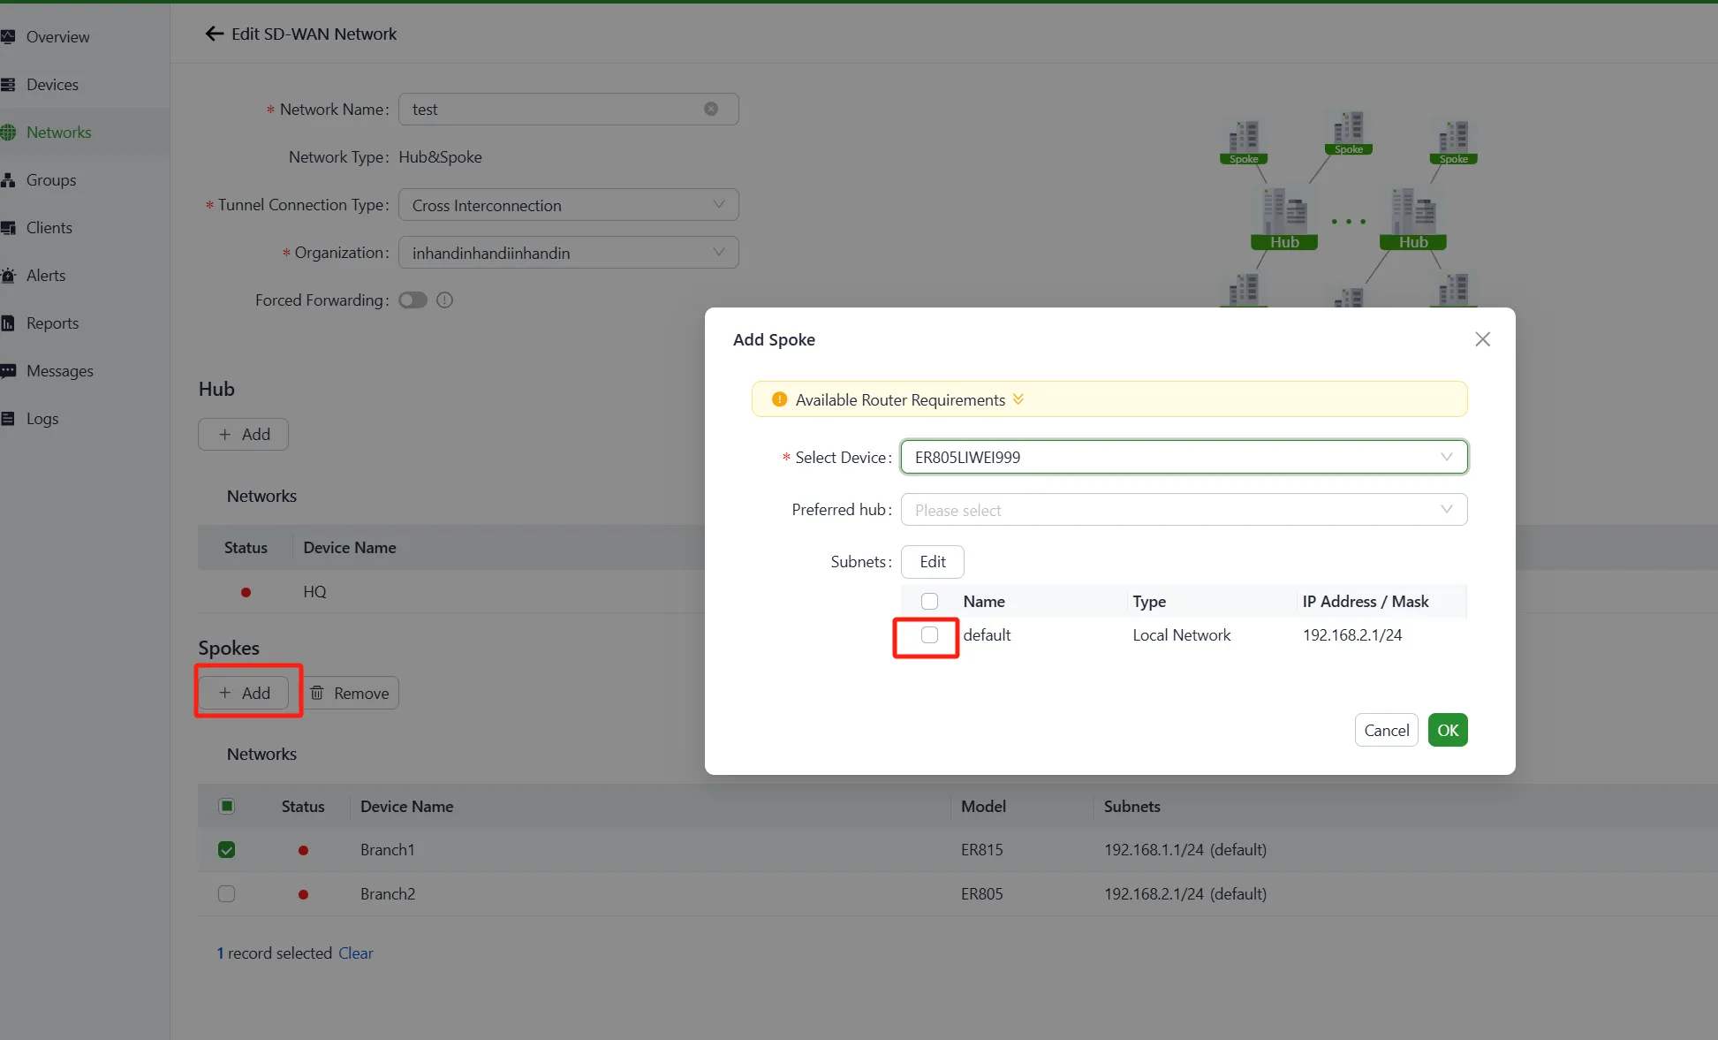Click the Branch2 device name
This screenshot has width=1718, height=1040.
388,893
